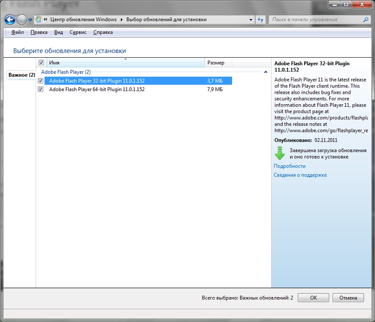Close the Windows Update window
The width and height of the screenshot is (375, 322).
coord(362,4)
